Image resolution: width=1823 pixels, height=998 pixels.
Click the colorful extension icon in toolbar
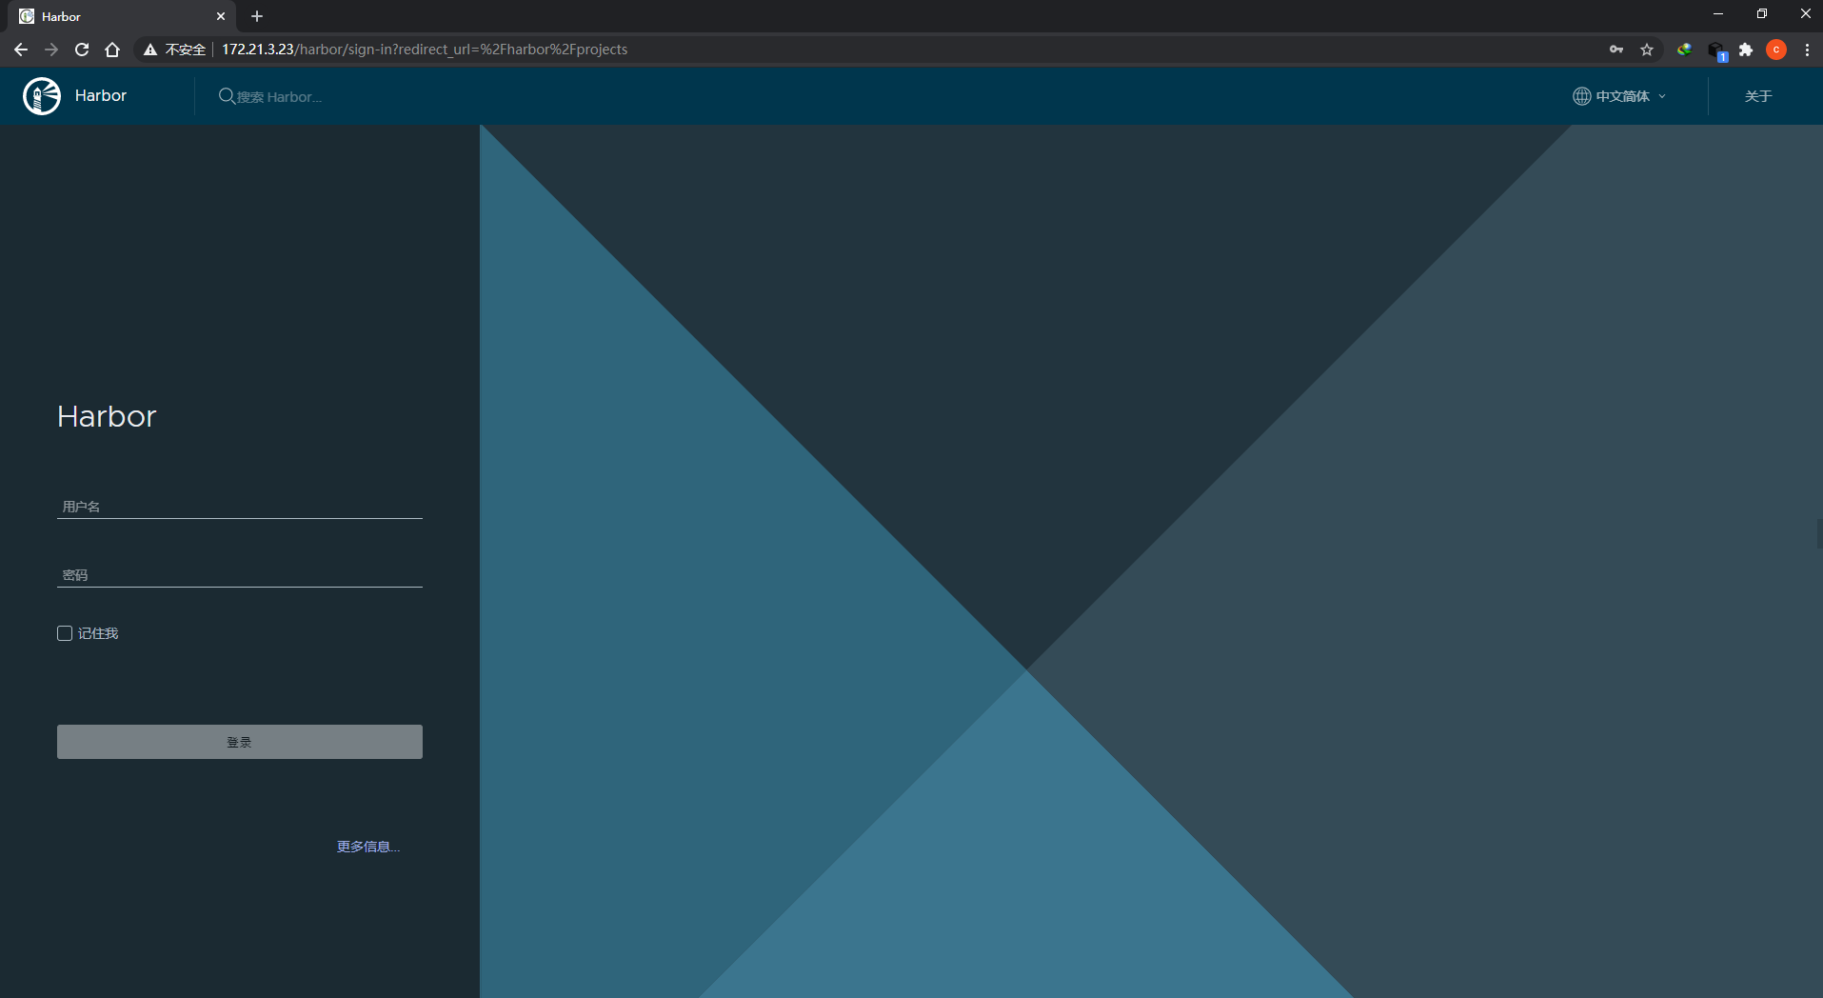tap(1685, 50)
